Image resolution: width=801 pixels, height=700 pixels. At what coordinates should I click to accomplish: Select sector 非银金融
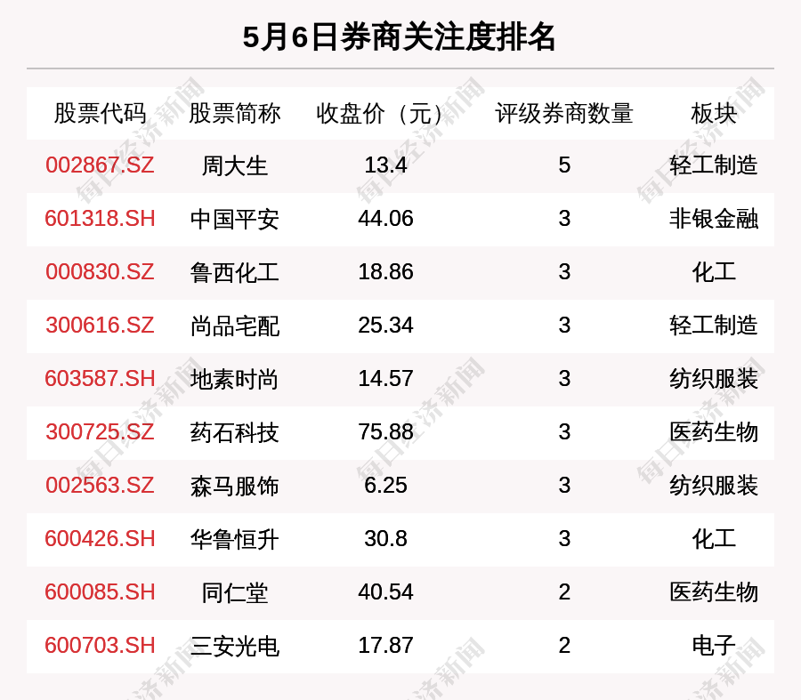click(714, 219)
